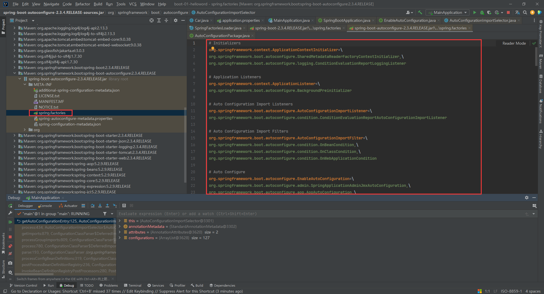The height and width of the screenshot is (294, 544).
Task: Click Evaluate Expression calculator icon
Action: coord(124,206)
